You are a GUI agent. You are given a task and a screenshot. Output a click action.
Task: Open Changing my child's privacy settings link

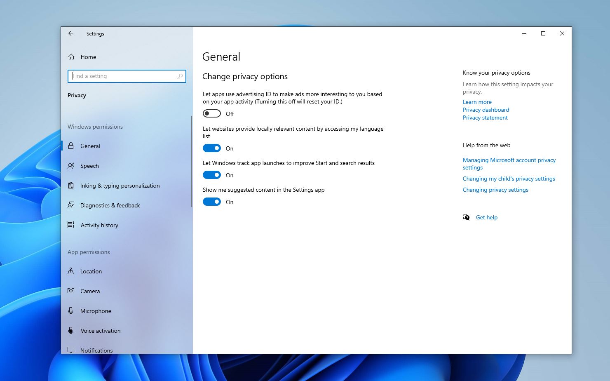[x=509, y=179]
